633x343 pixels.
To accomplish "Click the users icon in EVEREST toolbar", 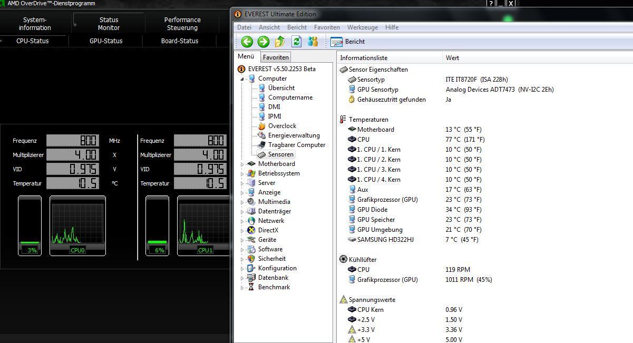I will point(313,42).
